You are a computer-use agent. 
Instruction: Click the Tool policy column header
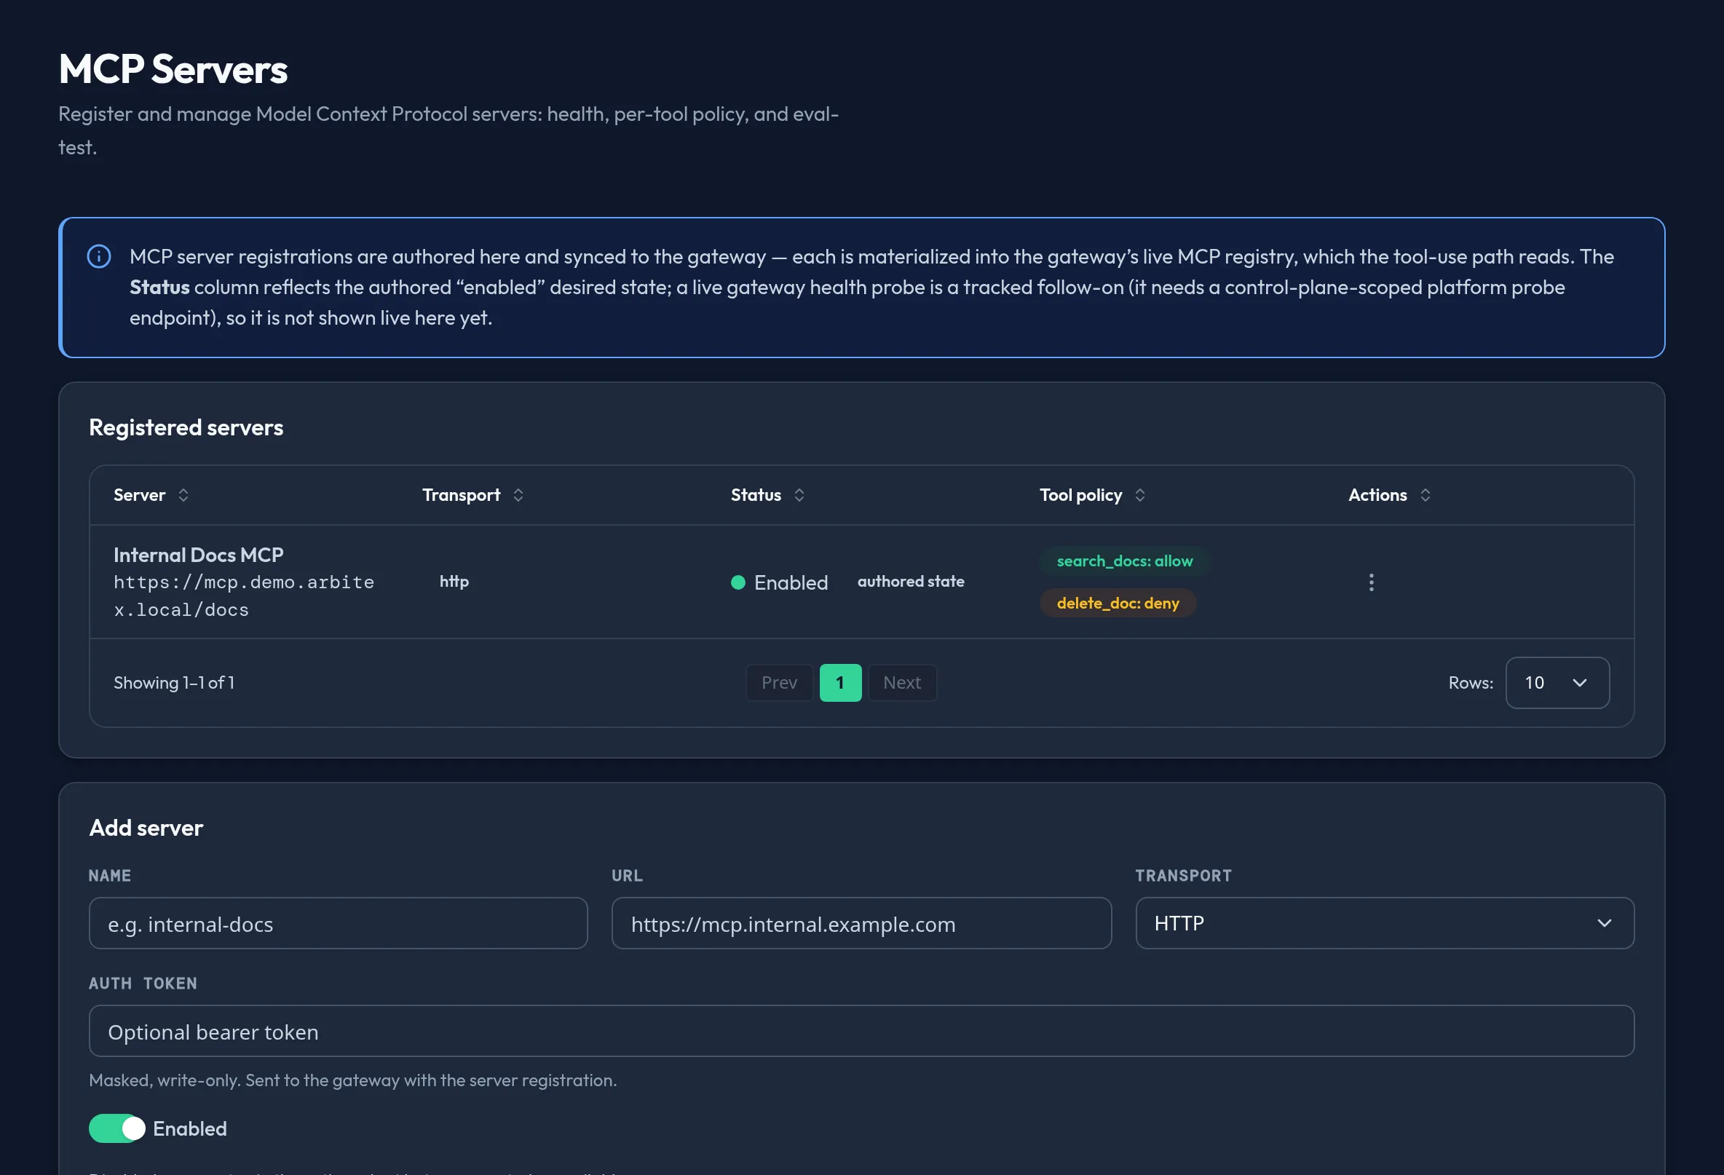(1080, 495)
